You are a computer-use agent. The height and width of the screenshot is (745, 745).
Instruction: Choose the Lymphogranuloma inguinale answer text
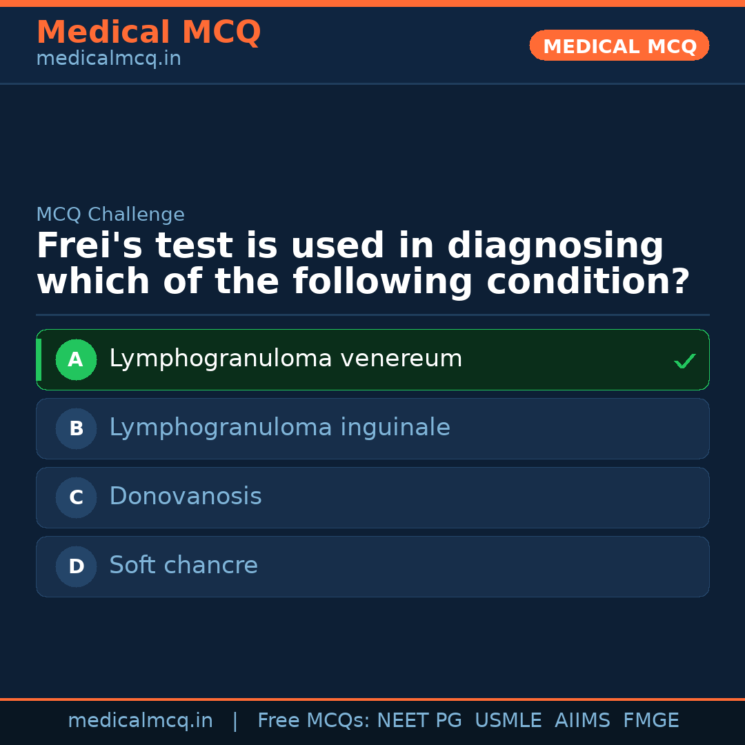(x=279, y=428)
